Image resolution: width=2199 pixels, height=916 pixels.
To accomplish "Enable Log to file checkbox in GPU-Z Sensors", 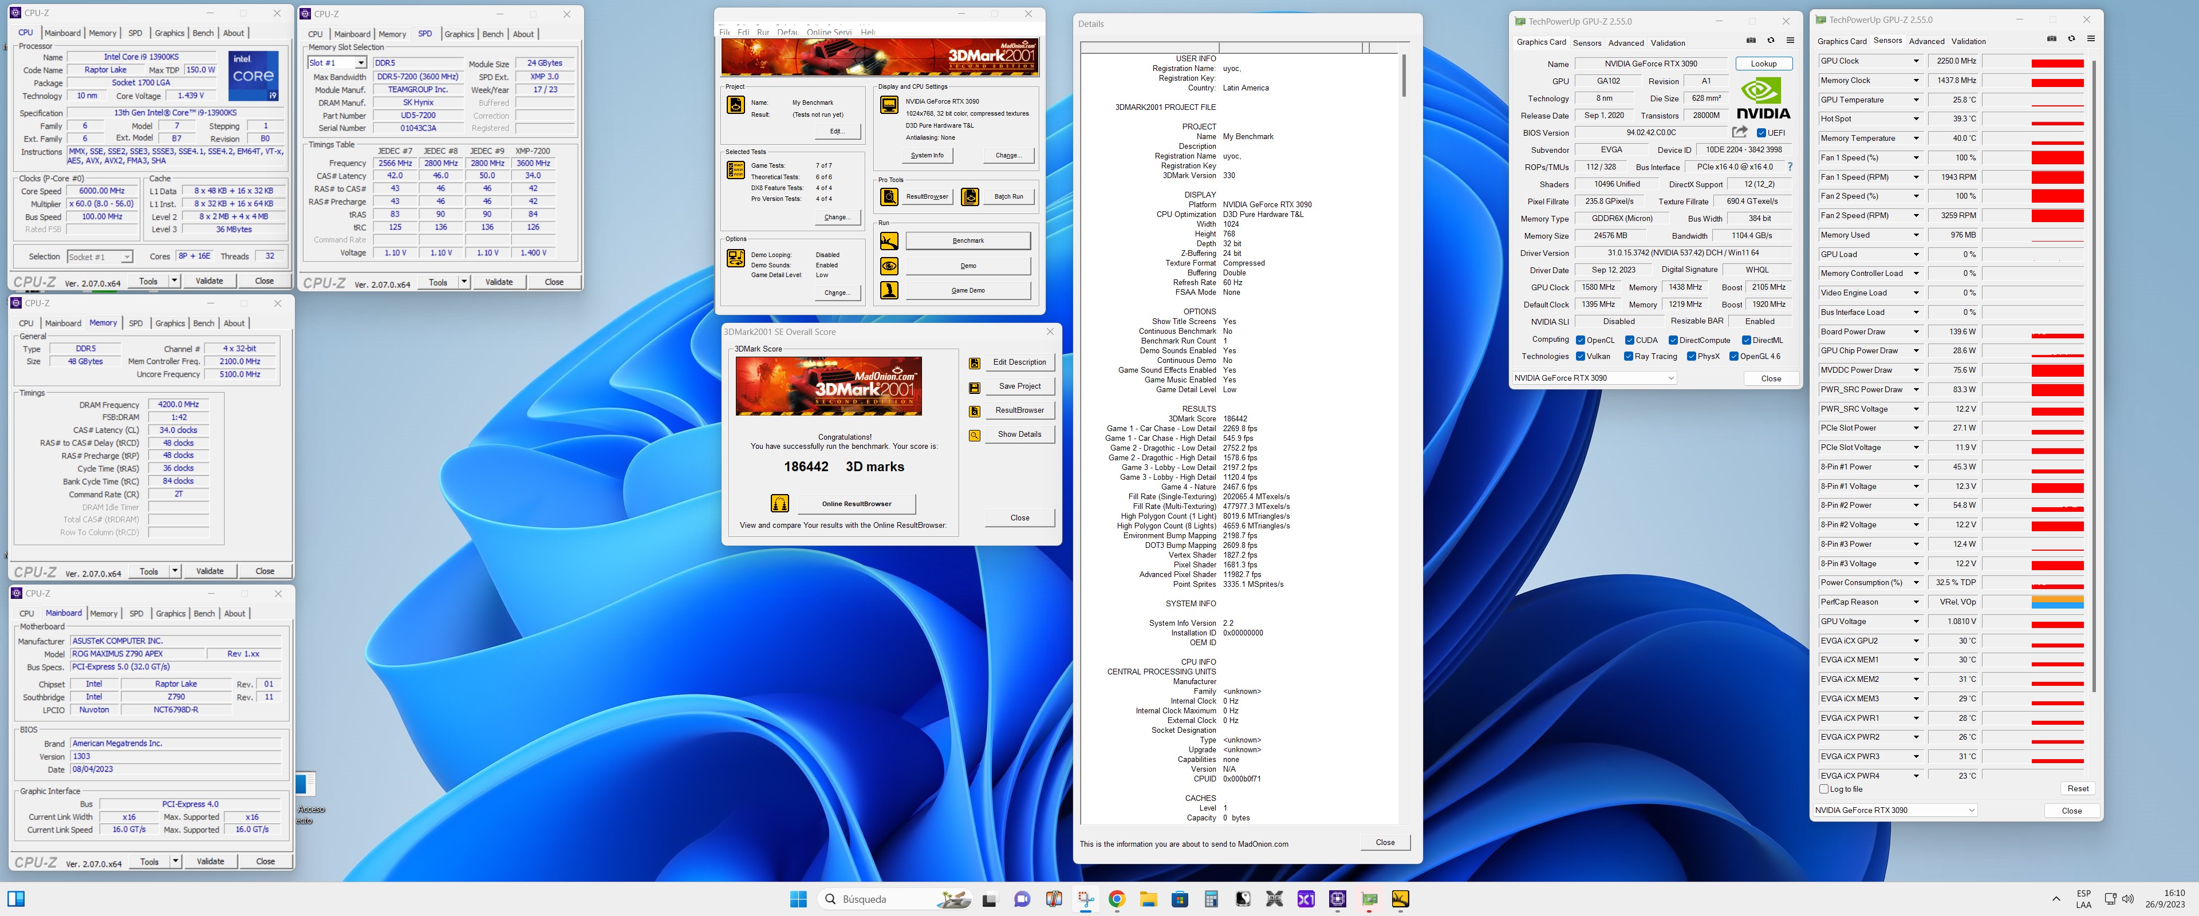I will pyautogui.click(x=1823, y=789).
